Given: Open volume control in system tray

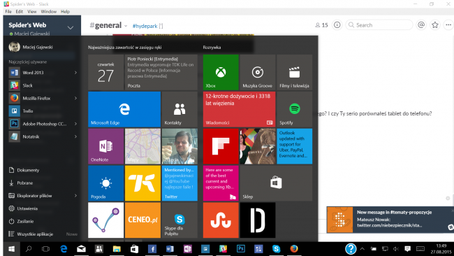Looking at the screenshot, I should tap(396, 249).
